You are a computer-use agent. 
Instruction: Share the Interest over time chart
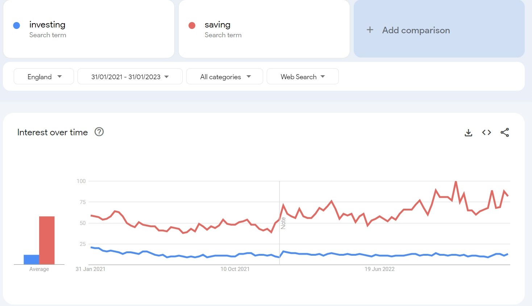504,132
